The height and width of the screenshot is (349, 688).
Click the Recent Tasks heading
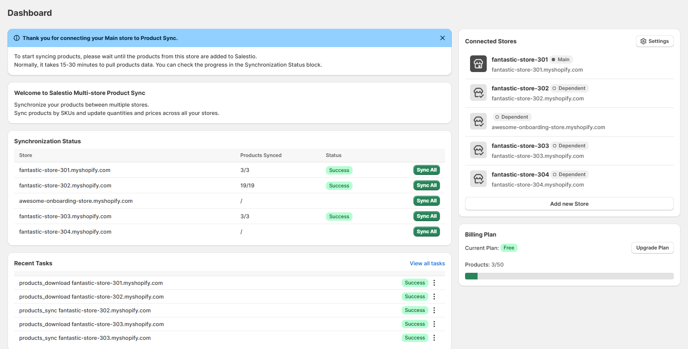click(x=33, y=263)
